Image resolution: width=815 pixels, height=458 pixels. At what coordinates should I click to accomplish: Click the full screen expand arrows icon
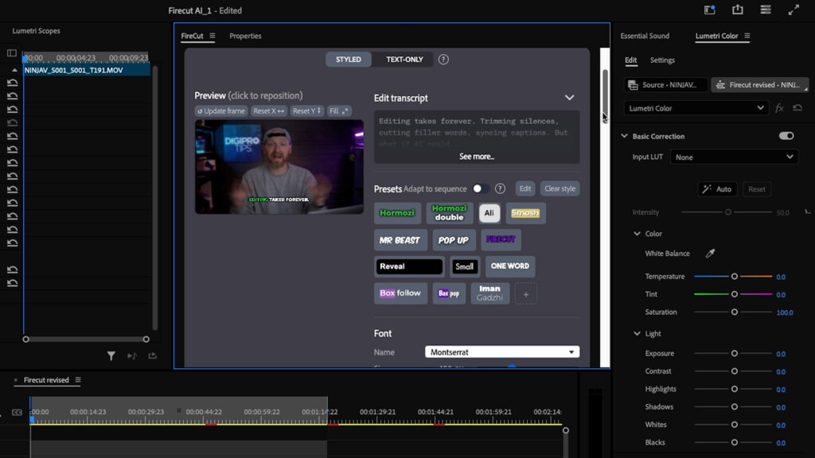pos(793,10)
